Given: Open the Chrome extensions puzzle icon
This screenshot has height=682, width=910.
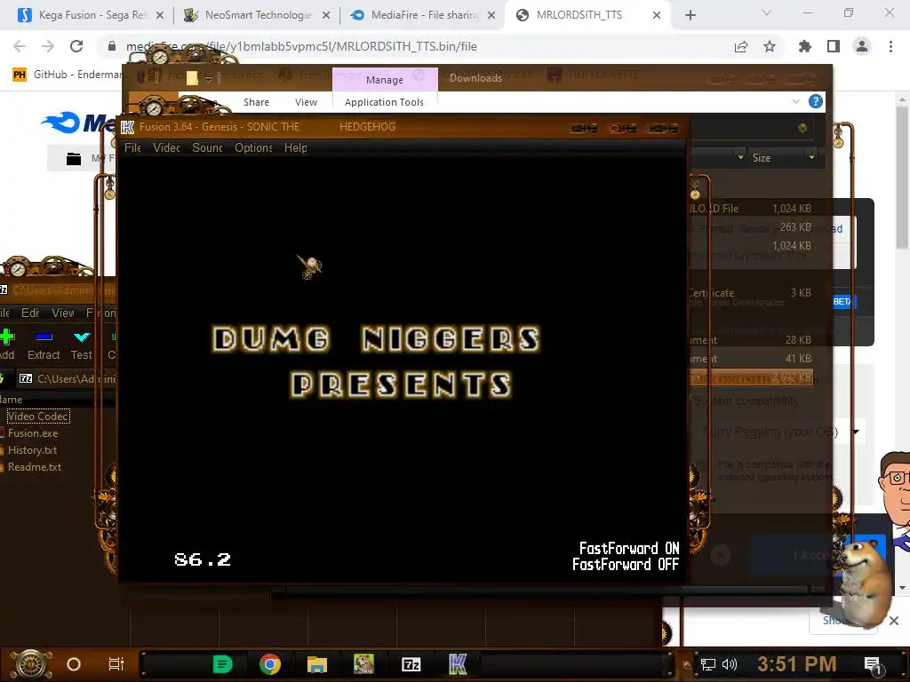Looking at the screenshot, I should click(x=805, y=46).
